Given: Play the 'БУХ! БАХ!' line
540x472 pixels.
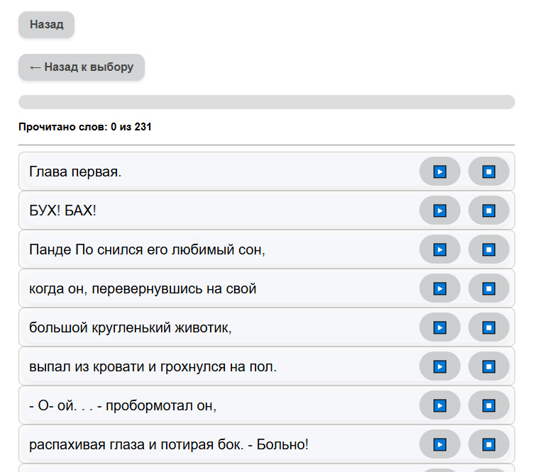Looking at the screenshot, I should [x=440, y=210].
